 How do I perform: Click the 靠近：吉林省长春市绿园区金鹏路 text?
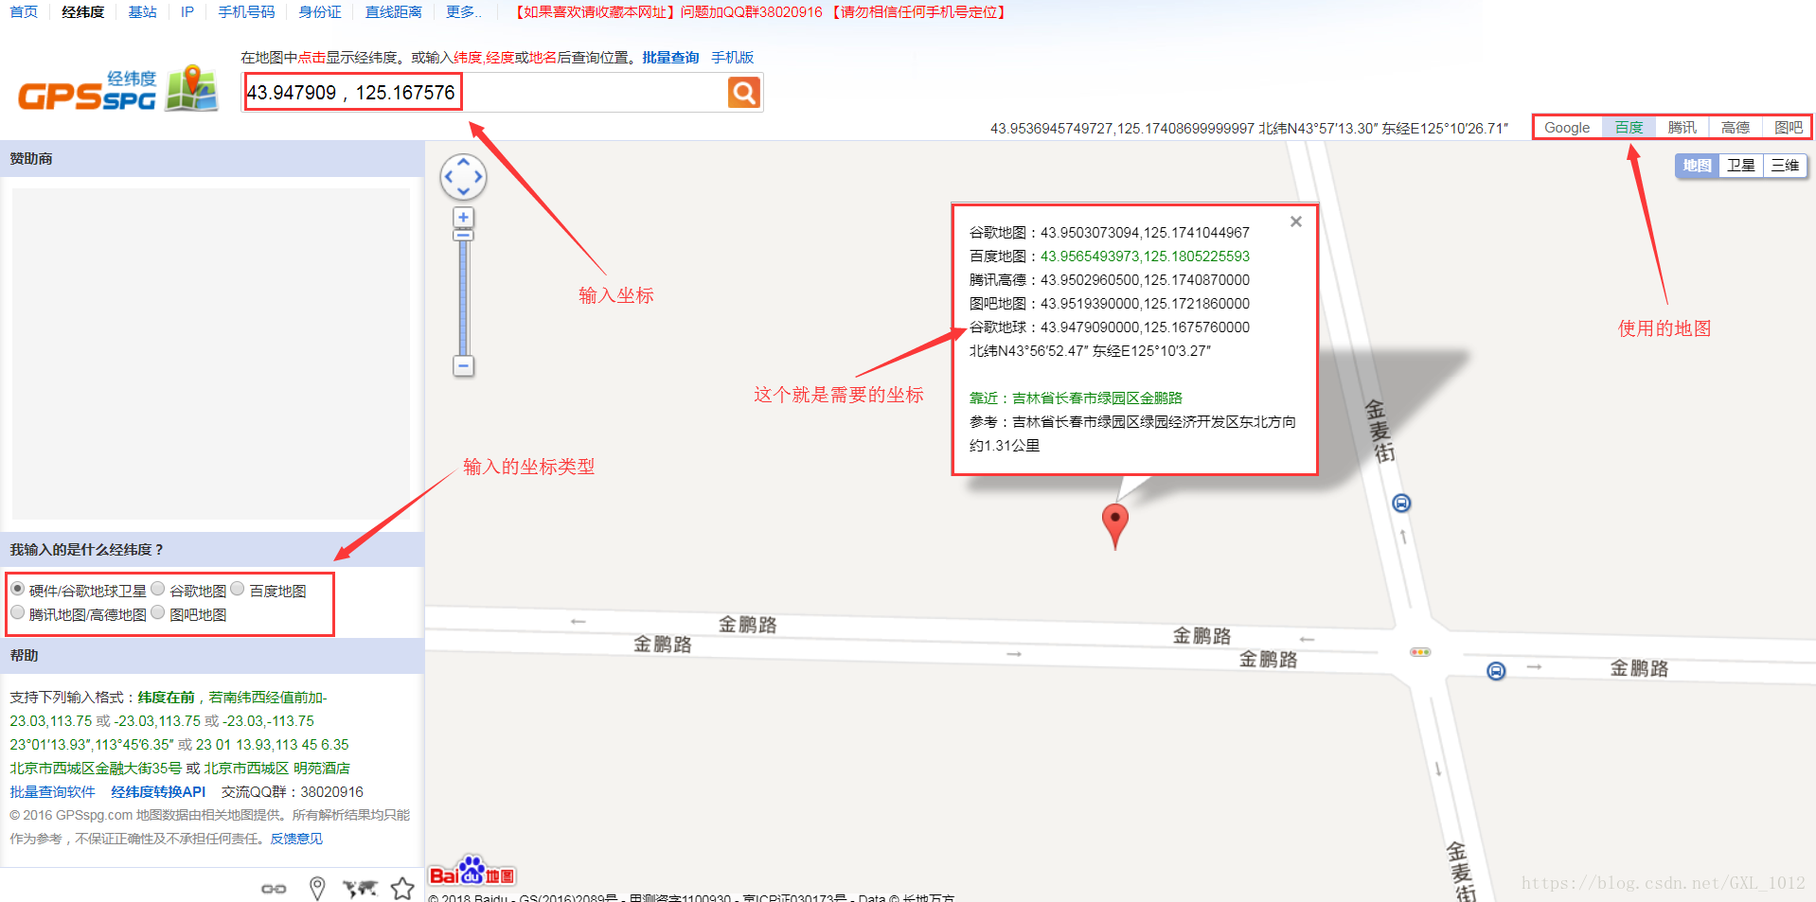pos(1076,398)
